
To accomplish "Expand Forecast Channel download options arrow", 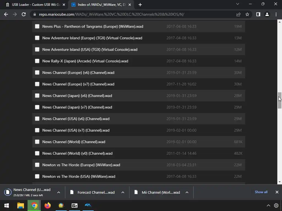I will tap(123, 192).
